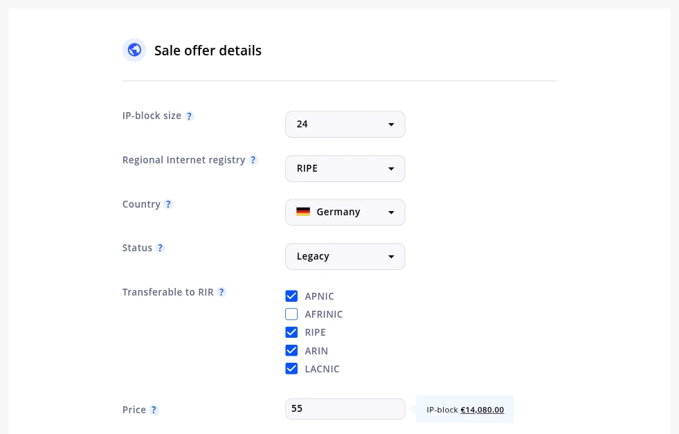The width and height of the screenshot is (679, 434).
Task: Disable the ARIN checkbox
Action: click(291, 350)
